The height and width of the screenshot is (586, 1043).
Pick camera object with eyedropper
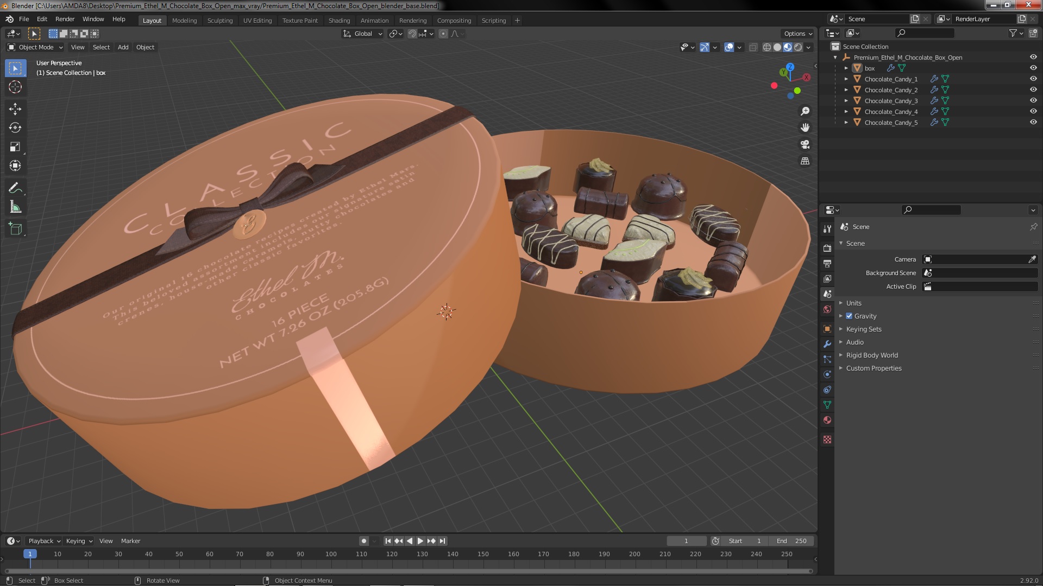pos(1032,259)
